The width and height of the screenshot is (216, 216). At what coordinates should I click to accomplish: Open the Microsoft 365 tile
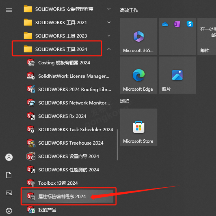coord(139,36)
